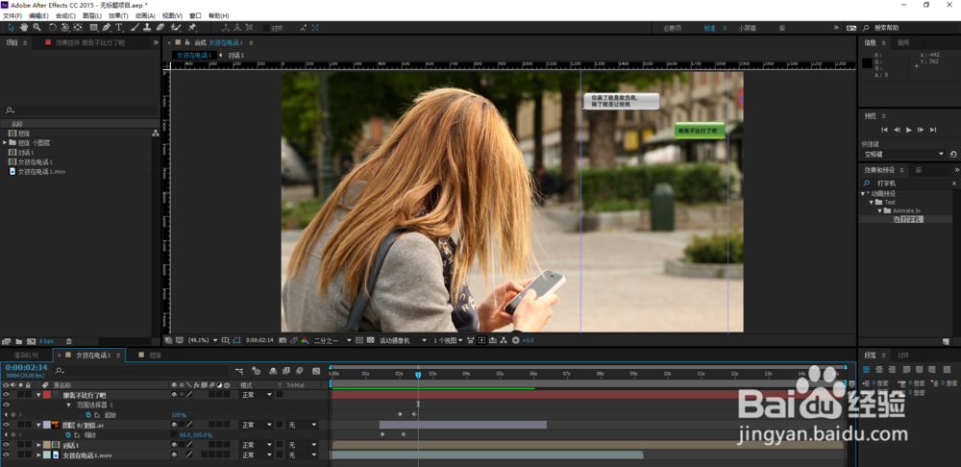Open the 动画(A) menu
Viewport: 961px width, 467px height.
(145, 15)
